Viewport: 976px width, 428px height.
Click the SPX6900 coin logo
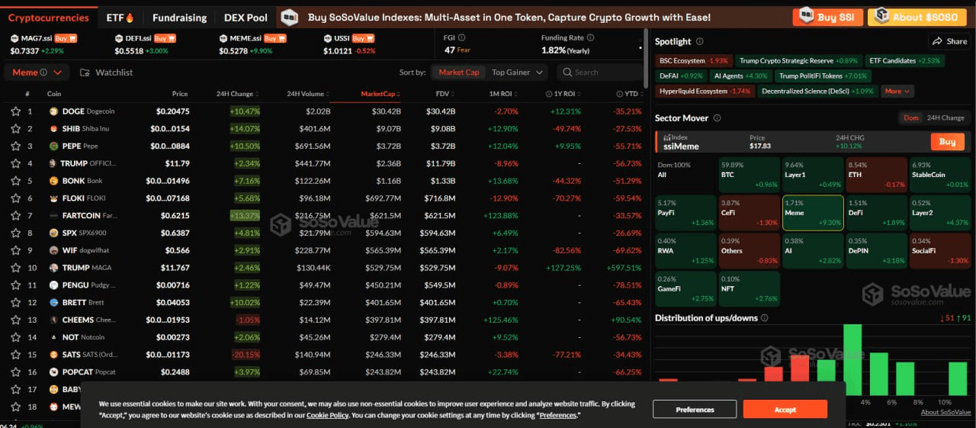53,233
